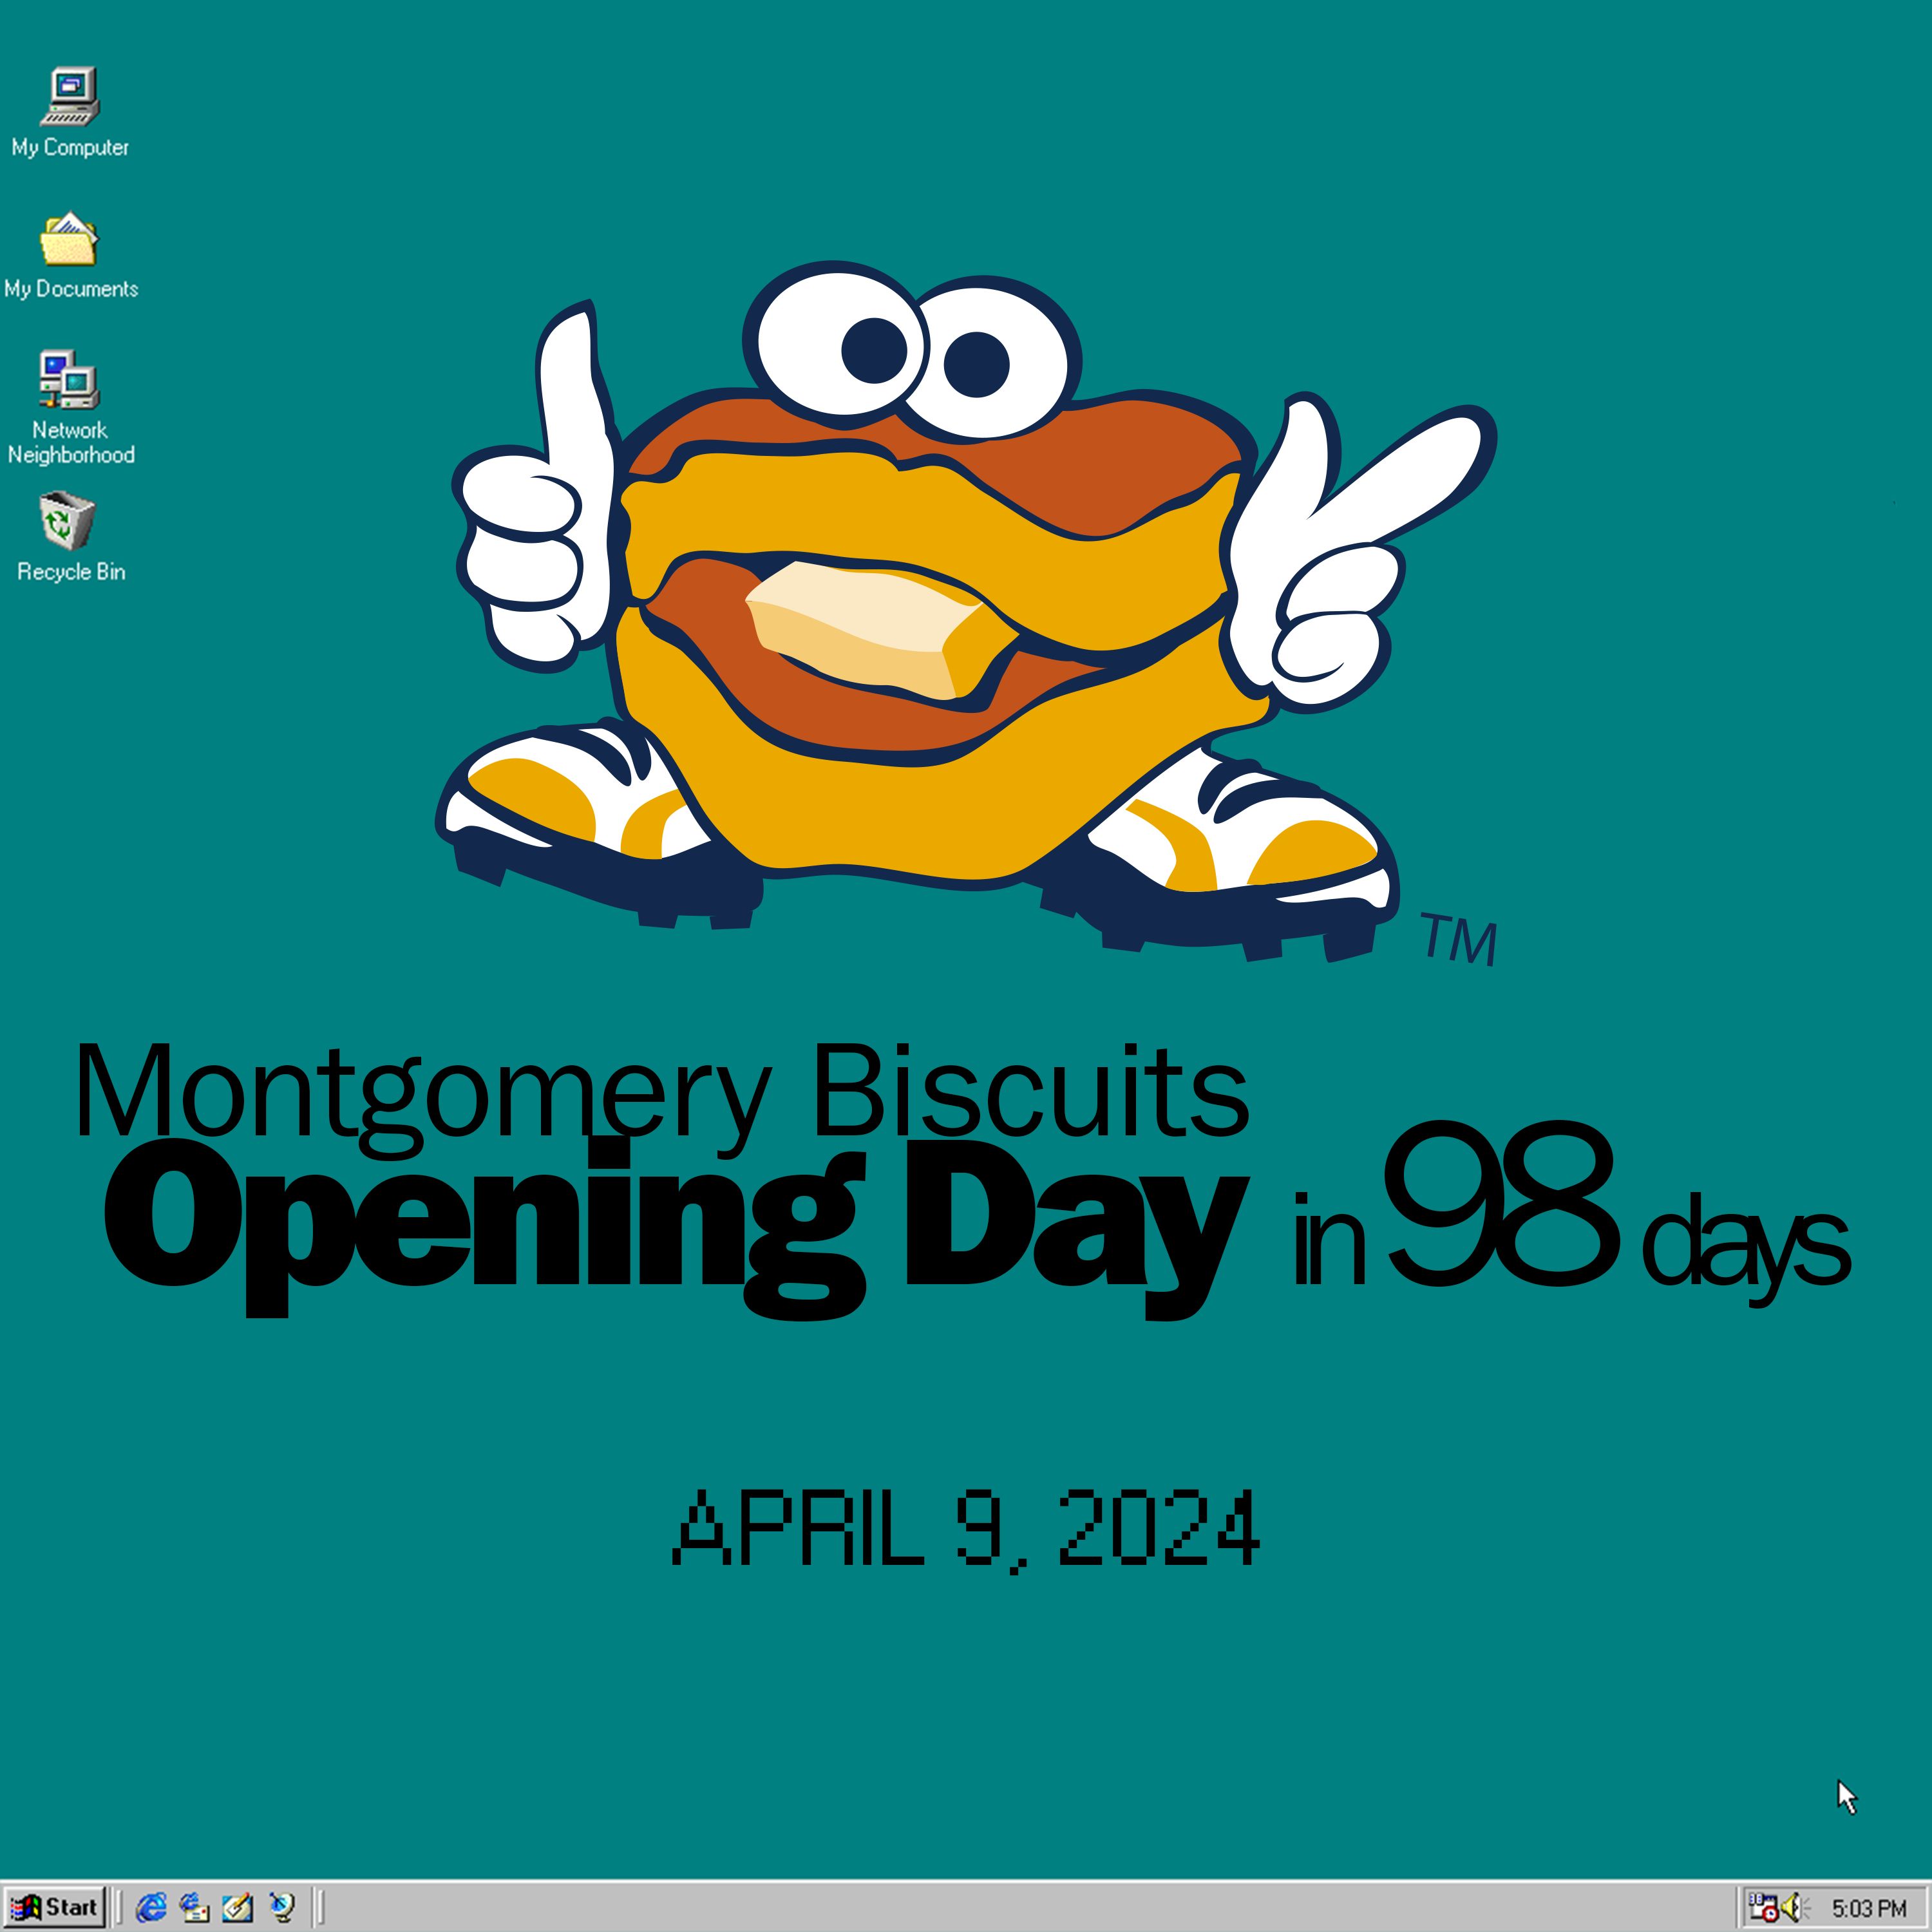The width and height of the screenshot is (1932, 1932).
Task: Open the View Channels satellite icon
Action: pyautogui.click(x=282, y=1907)
